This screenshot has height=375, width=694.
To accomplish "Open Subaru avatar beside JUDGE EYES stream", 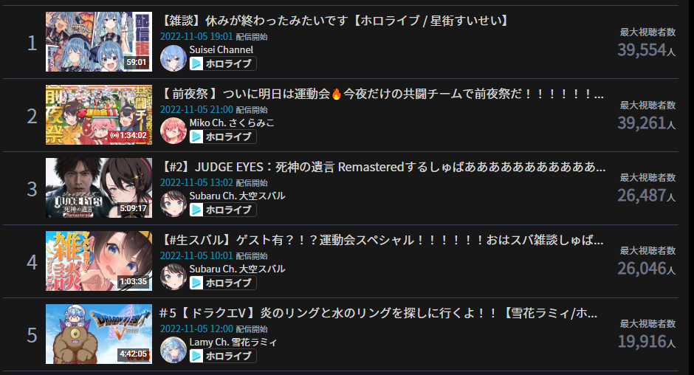I will point(173,204).
